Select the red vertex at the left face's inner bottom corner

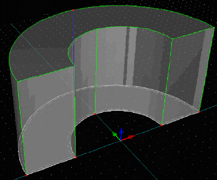pyautogui.click(x=76, y=157)
